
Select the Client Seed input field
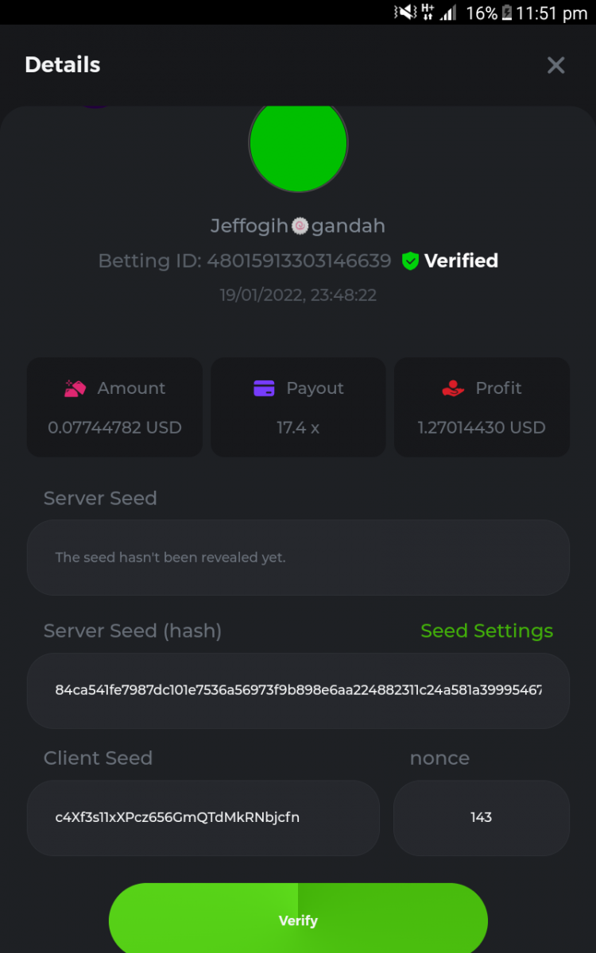pos(203,817)
